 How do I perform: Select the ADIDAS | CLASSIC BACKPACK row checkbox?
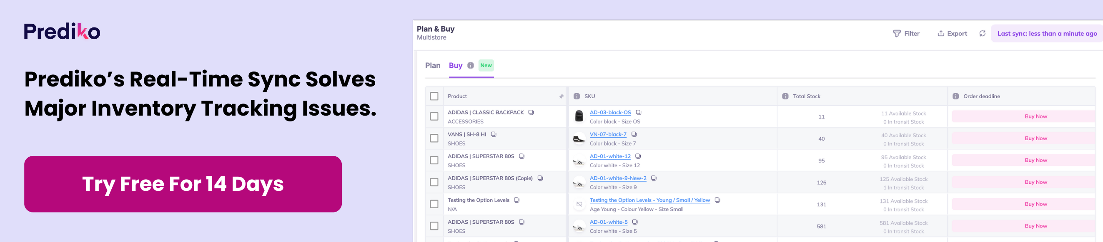434,116
